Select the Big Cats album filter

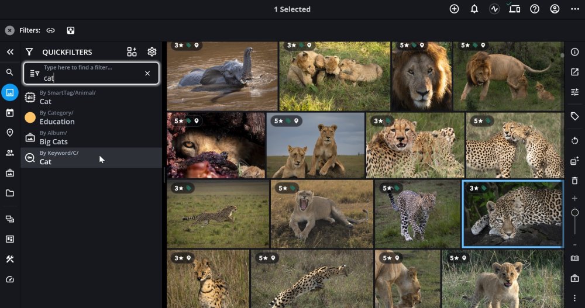coord(53,137)
